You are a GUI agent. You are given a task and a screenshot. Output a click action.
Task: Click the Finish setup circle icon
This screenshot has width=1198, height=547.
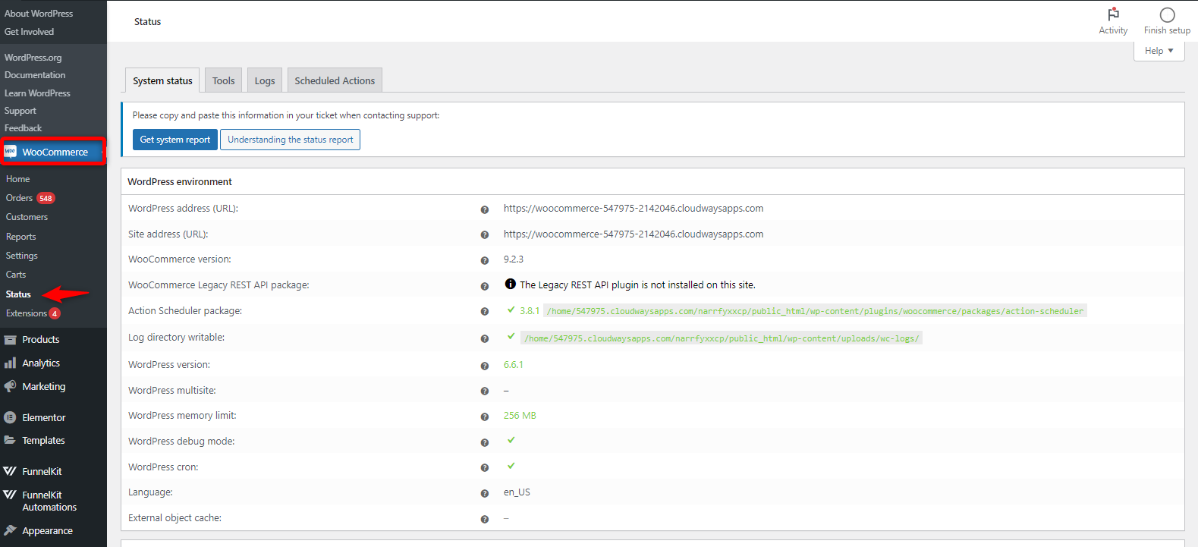click(x=1167, y=14)
